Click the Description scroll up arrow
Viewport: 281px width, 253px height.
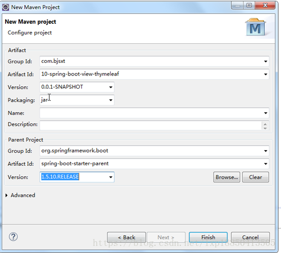coord(265,124)
